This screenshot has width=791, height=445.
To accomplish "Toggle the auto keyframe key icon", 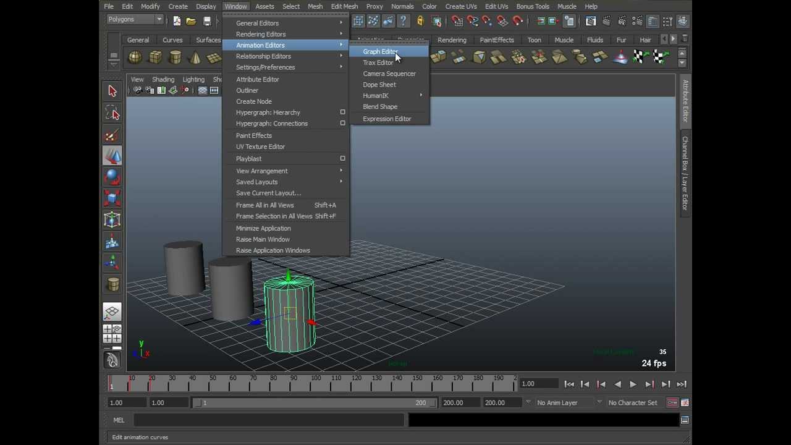I will [x=672, y=402].
